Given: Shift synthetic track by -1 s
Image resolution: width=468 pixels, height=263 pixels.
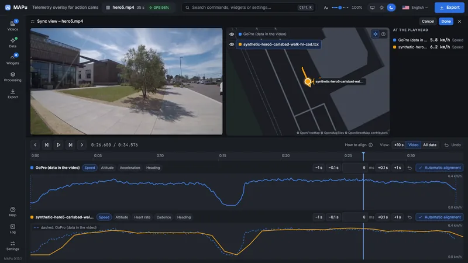Looking at the screenshot, I should (318, 217).
